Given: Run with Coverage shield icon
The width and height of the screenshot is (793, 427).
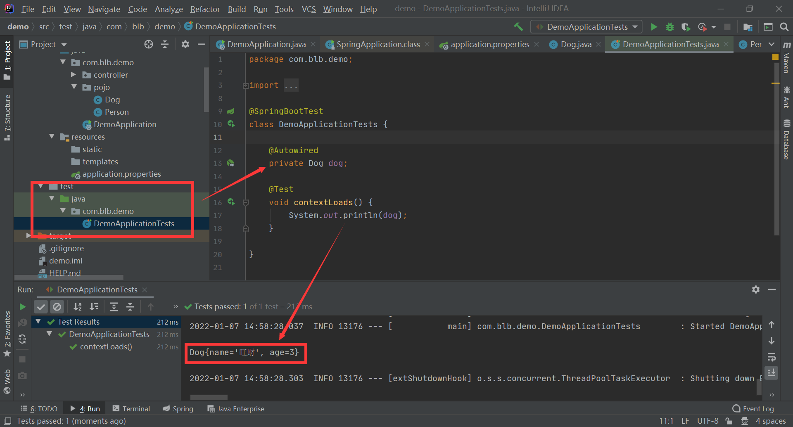Looking at the screenshot, I should pos(686,27).
